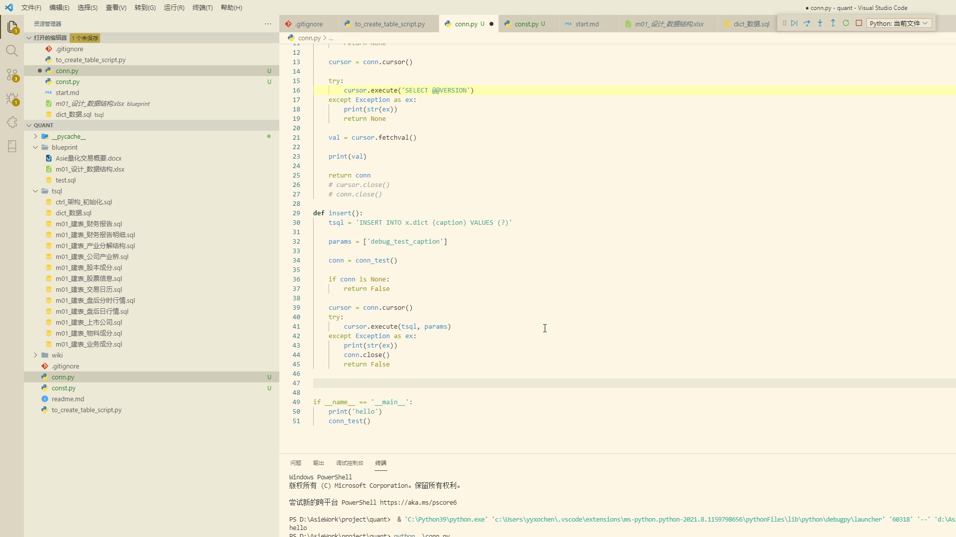This screenshot has width=956, height=537.
Task: Click line number 16 gutter
Action: 296,90
